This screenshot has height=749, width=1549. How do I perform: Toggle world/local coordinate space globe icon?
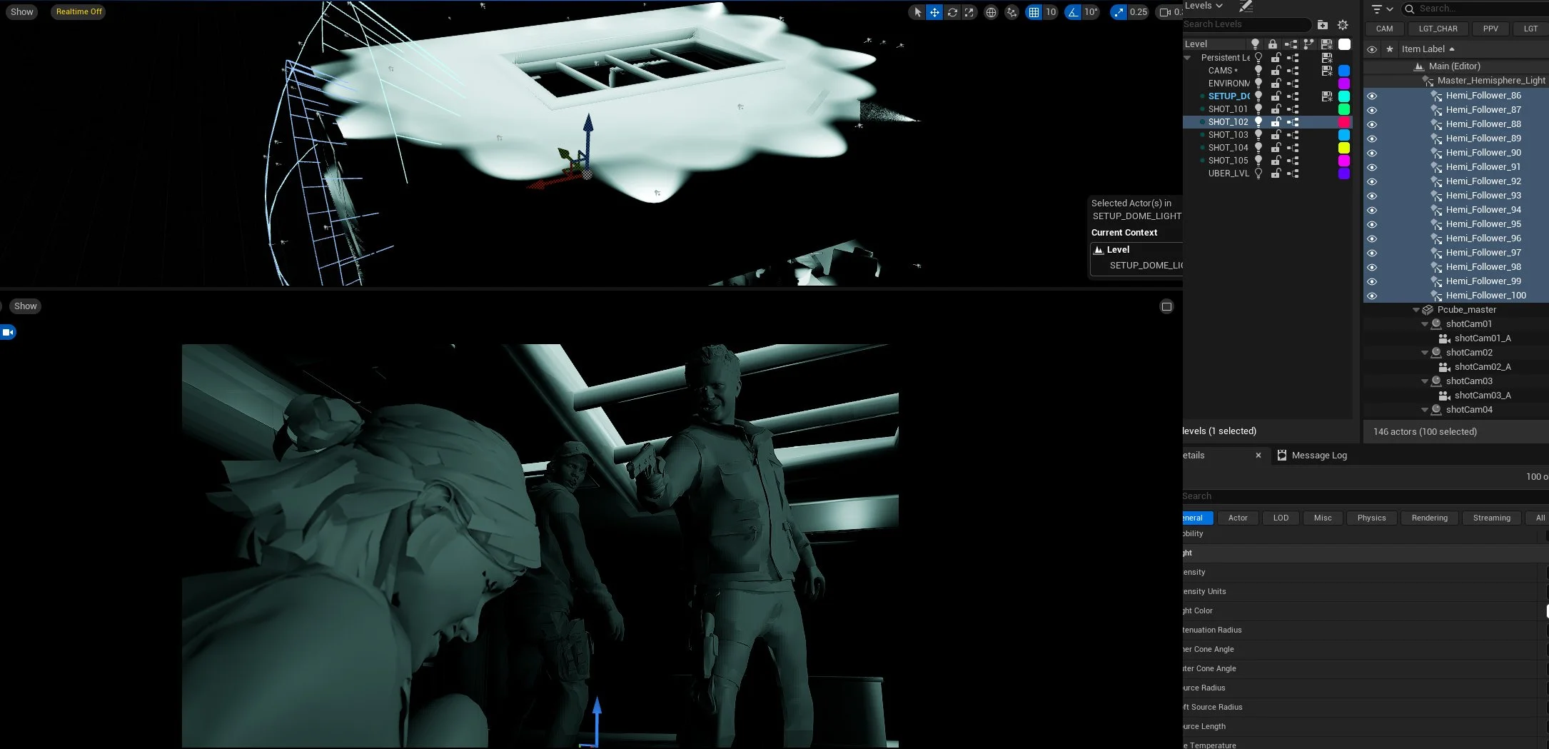click(x=991, y=12)
